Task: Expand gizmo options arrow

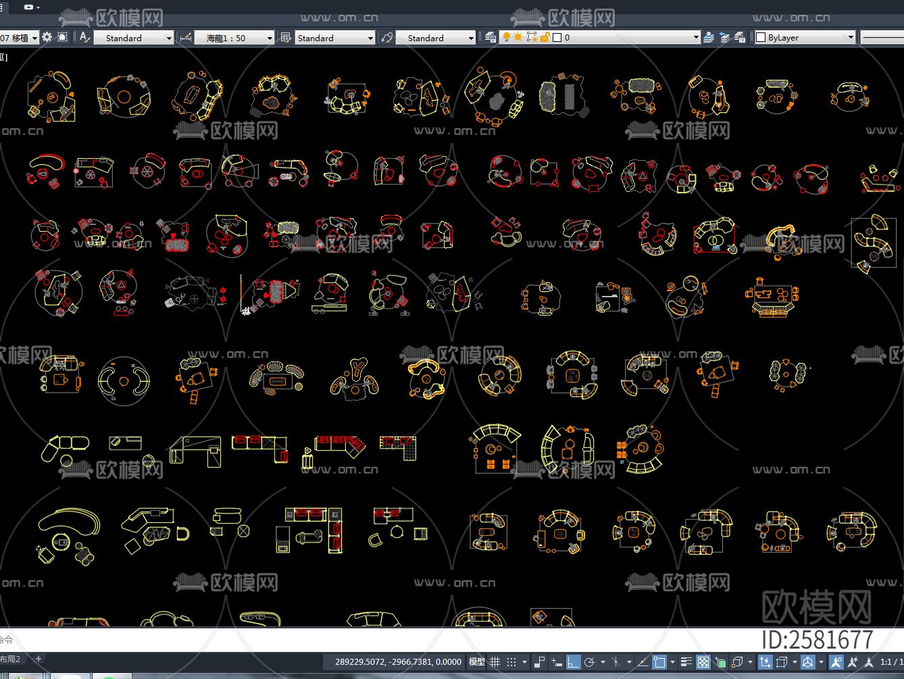Action: pyautogui.click(x=820, y=662)
